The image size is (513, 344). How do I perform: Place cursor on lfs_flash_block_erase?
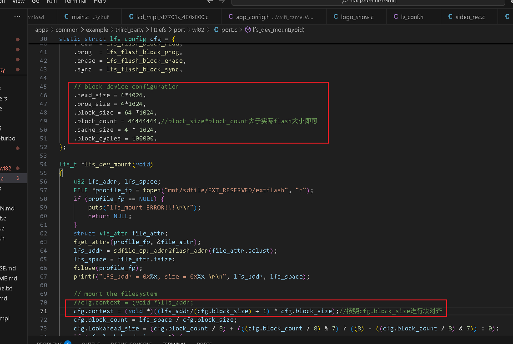(144, 61)
